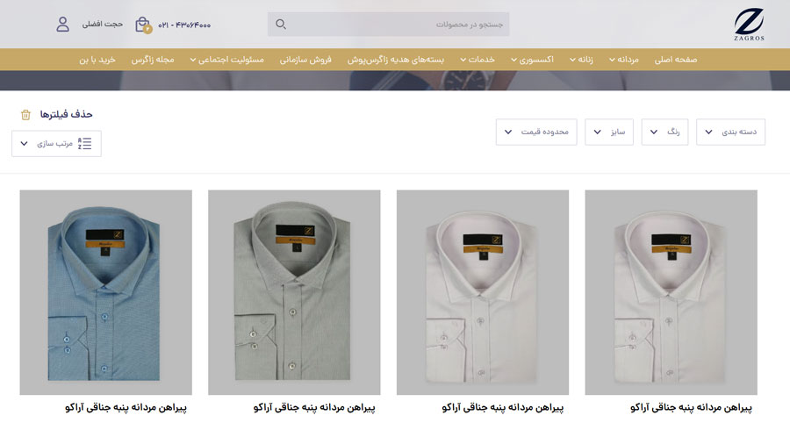Viewport: 790px width, 444px height.
Task: Open the مردانه menu item
Action: coord(624,60)
